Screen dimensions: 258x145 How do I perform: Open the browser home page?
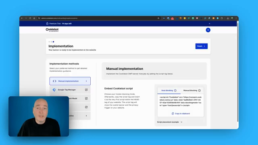[x=34, y=18]
